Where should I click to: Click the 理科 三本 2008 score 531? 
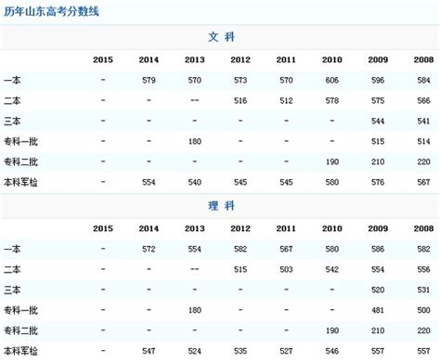423,290
